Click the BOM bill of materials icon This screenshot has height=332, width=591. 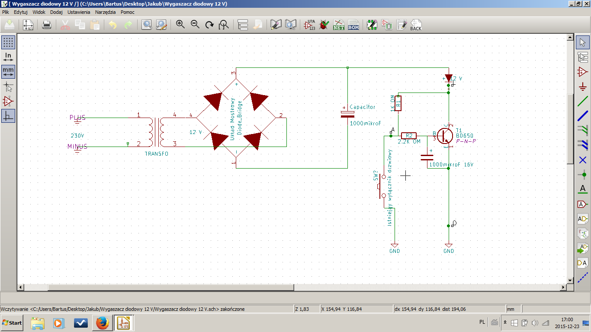coord(353,25)
